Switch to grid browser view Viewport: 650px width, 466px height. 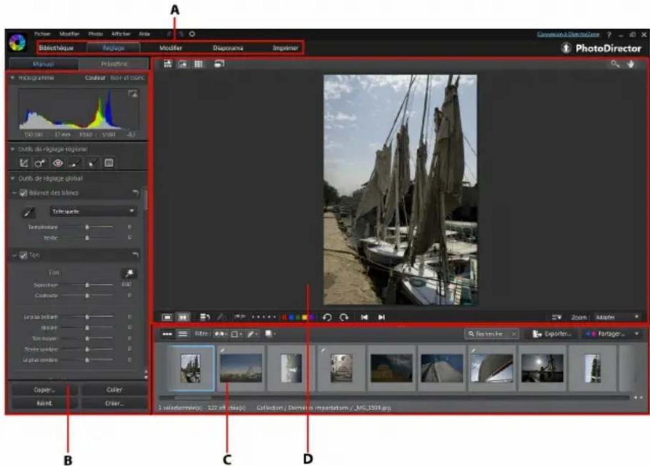pyautogui.click(x=199, y=64)
